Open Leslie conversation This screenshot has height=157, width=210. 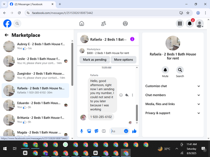point(35,61)
